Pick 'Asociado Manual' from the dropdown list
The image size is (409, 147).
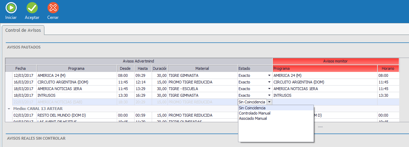(x=253, y=118)
